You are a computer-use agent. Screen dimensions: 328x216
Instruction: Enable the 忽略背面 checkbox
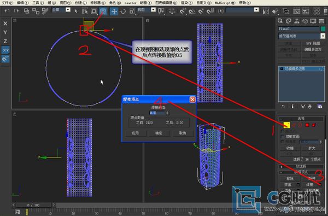point(283,137)
